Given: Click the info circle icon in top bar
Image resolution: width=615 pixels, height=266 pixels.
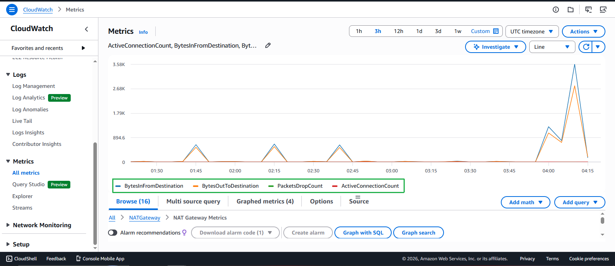Looking at the screenshot, I should 556,10.
